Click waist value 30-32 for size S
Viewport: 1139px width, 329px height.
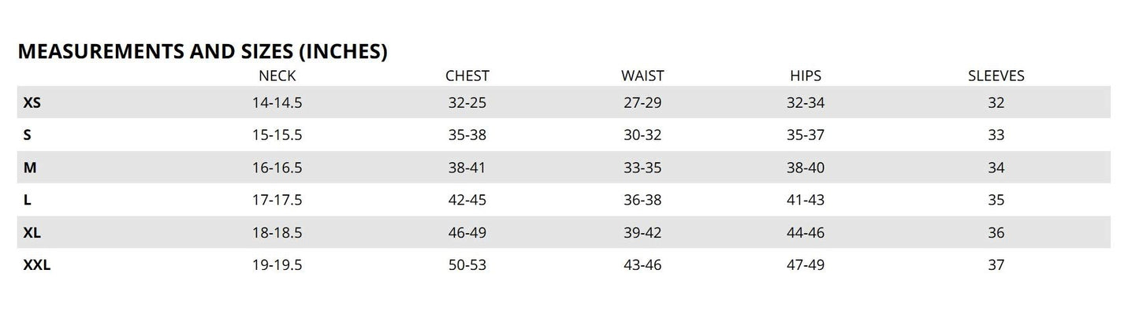(x=642, y=135)
